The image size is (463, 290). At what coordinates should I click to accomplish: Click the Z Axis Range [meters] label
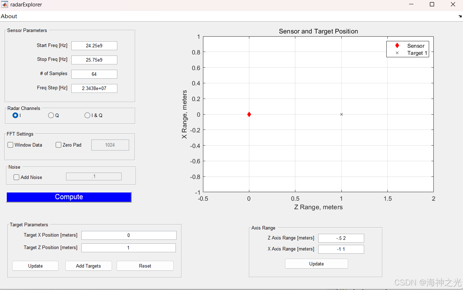click(x=291, y=238)
